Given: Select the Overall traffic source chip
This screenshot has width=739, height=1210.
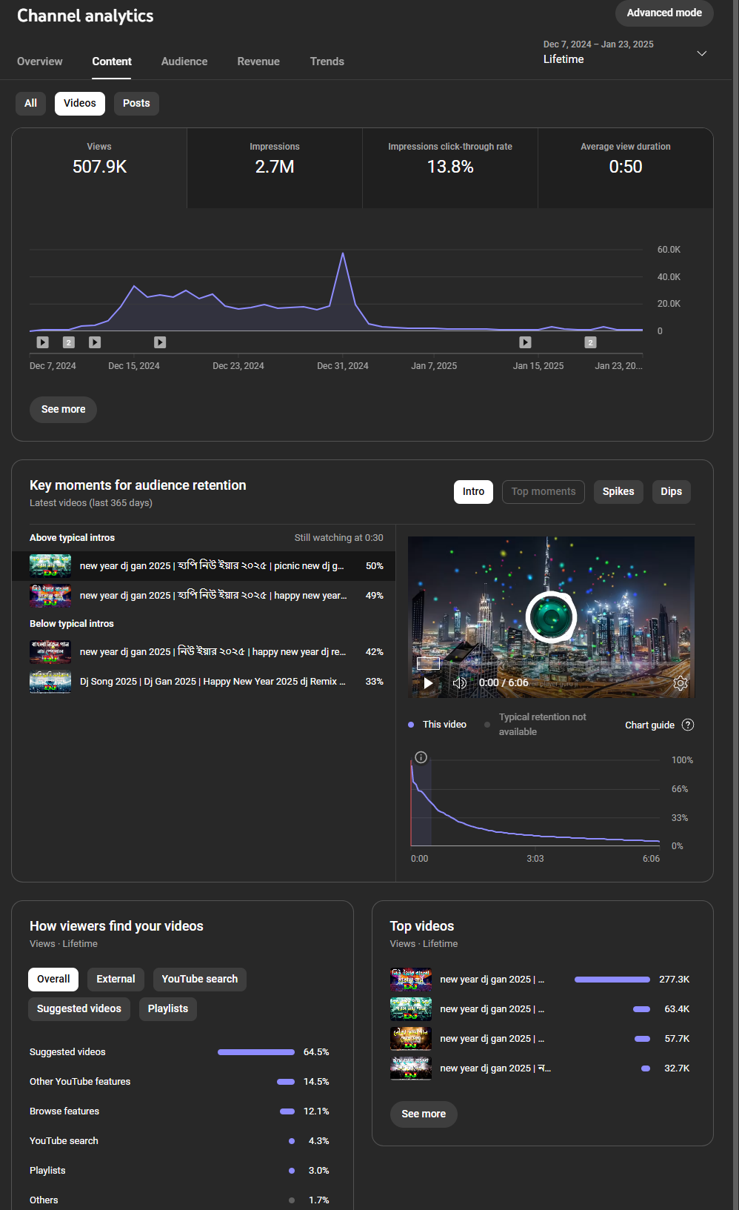Looking at the screenshot, I should point(53,979).
